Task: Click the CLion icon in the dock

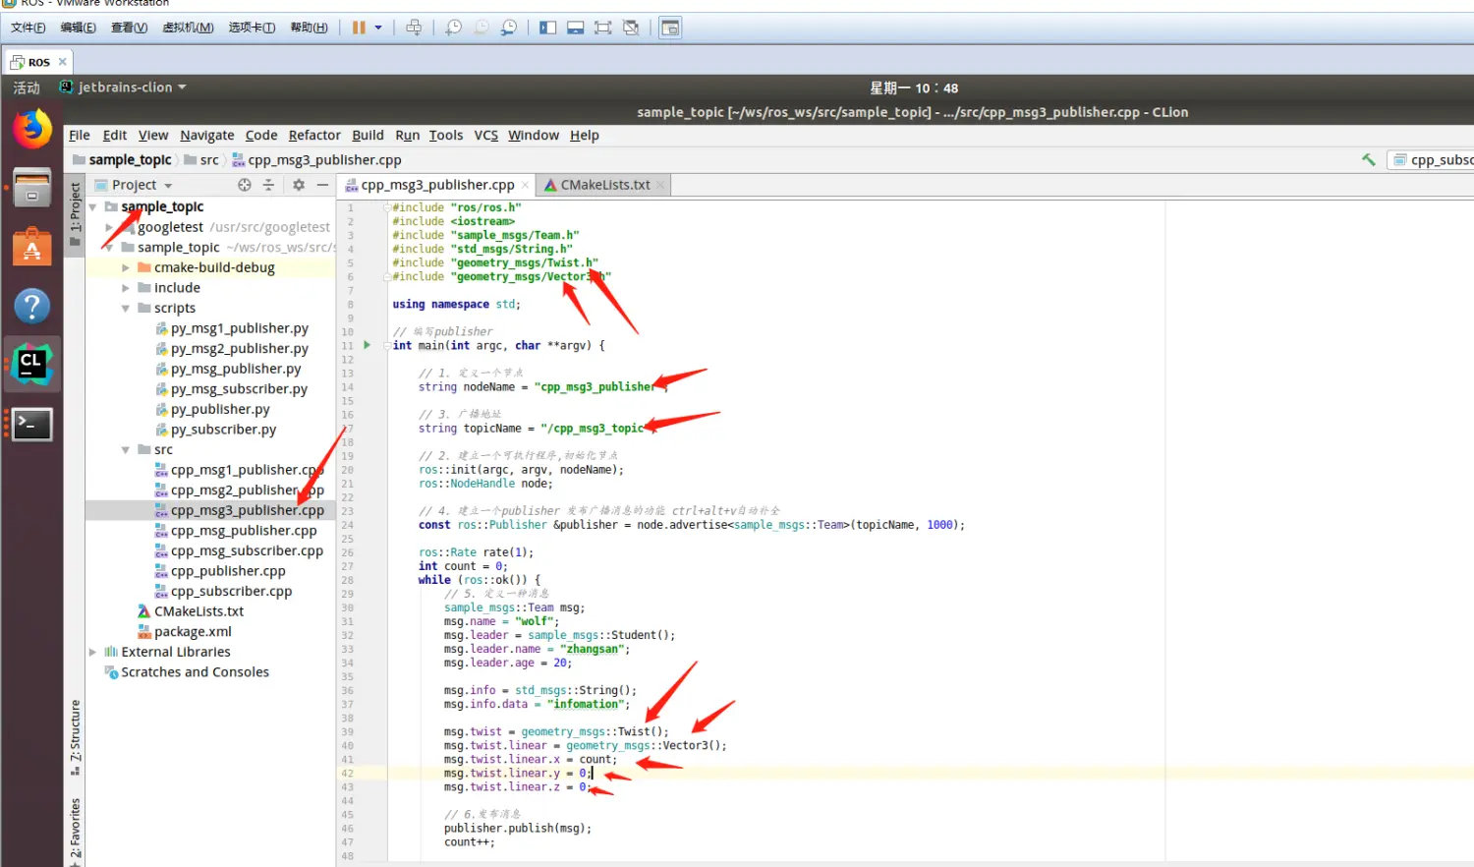Action: click(31, 365)
